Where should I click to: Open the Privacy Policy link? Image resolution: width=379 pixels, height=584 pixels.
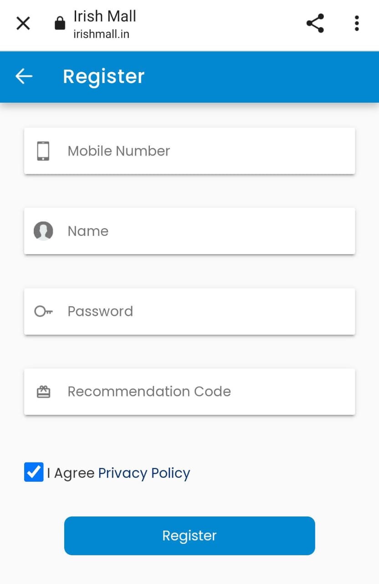[144, 473]
